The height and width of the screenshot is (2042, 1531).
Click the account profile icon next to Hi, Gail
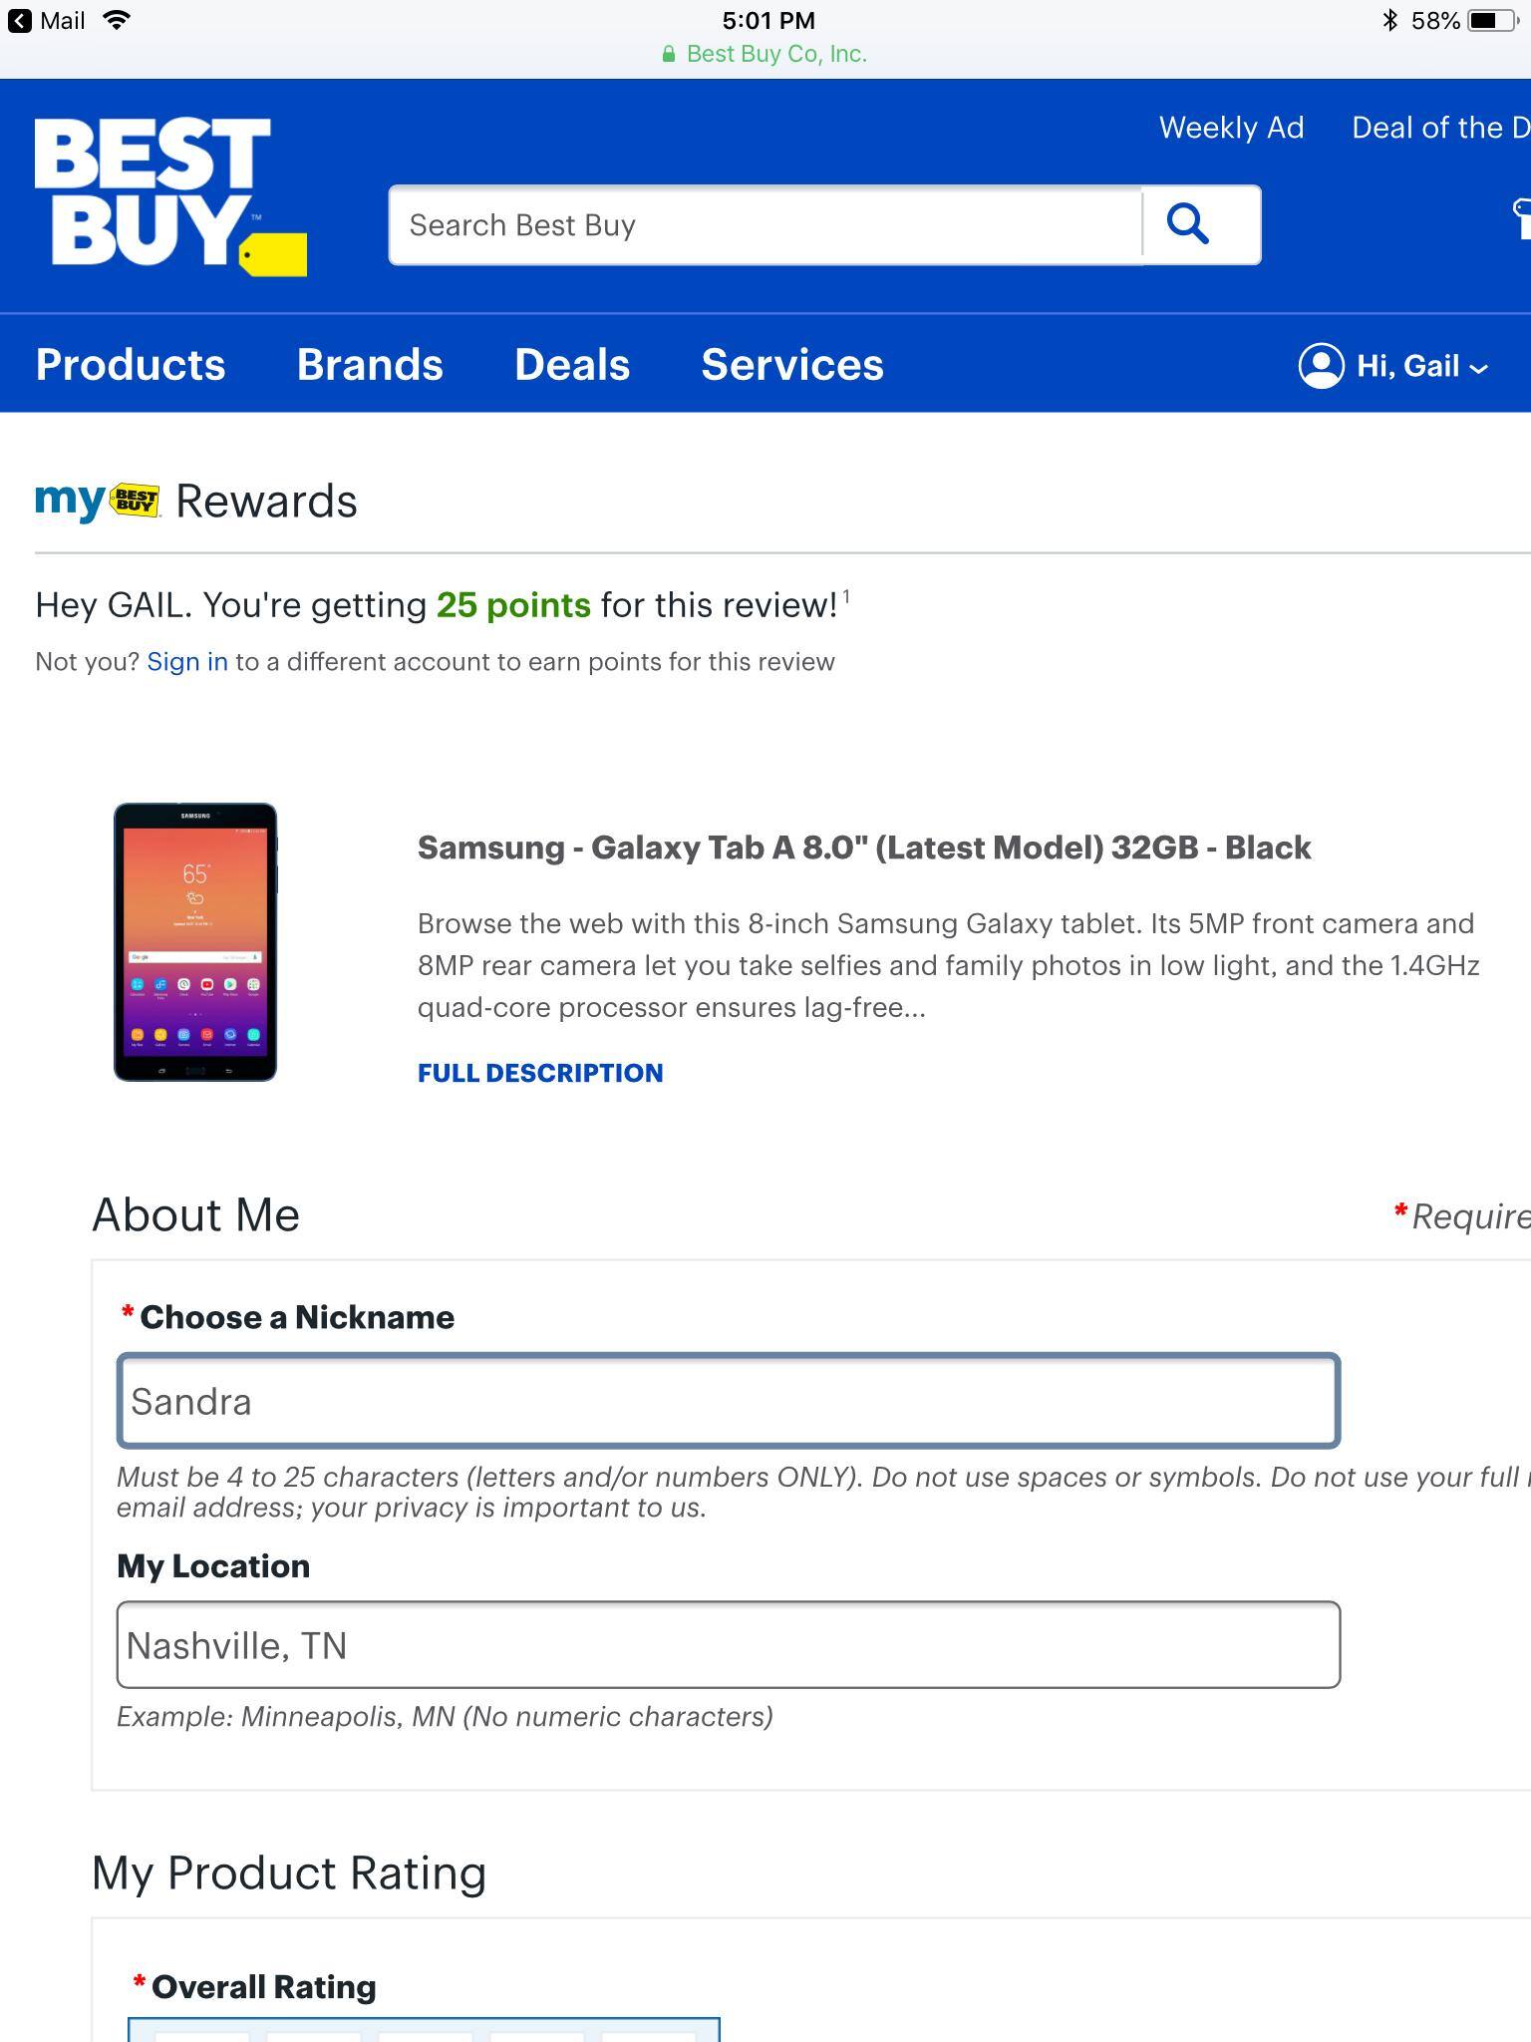(1319, 366)
